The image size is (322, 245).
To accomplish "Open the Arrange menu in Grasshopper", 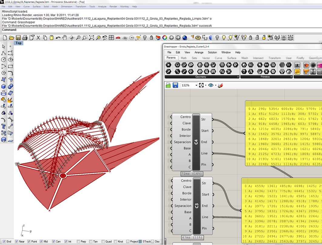I will tap(199, 53).
